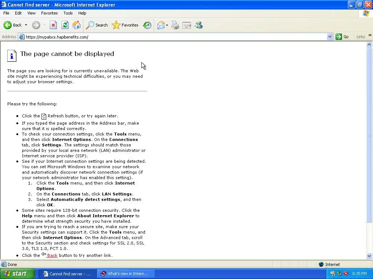Restore down the Internet Explorer window
This screenshot has height=279, width=373.
coord(360,4)
